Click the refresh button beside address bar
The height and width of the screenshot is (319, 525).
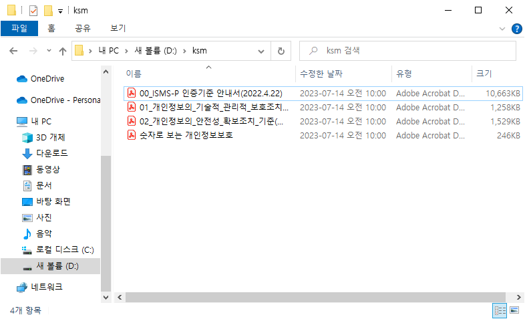[281, 51]
